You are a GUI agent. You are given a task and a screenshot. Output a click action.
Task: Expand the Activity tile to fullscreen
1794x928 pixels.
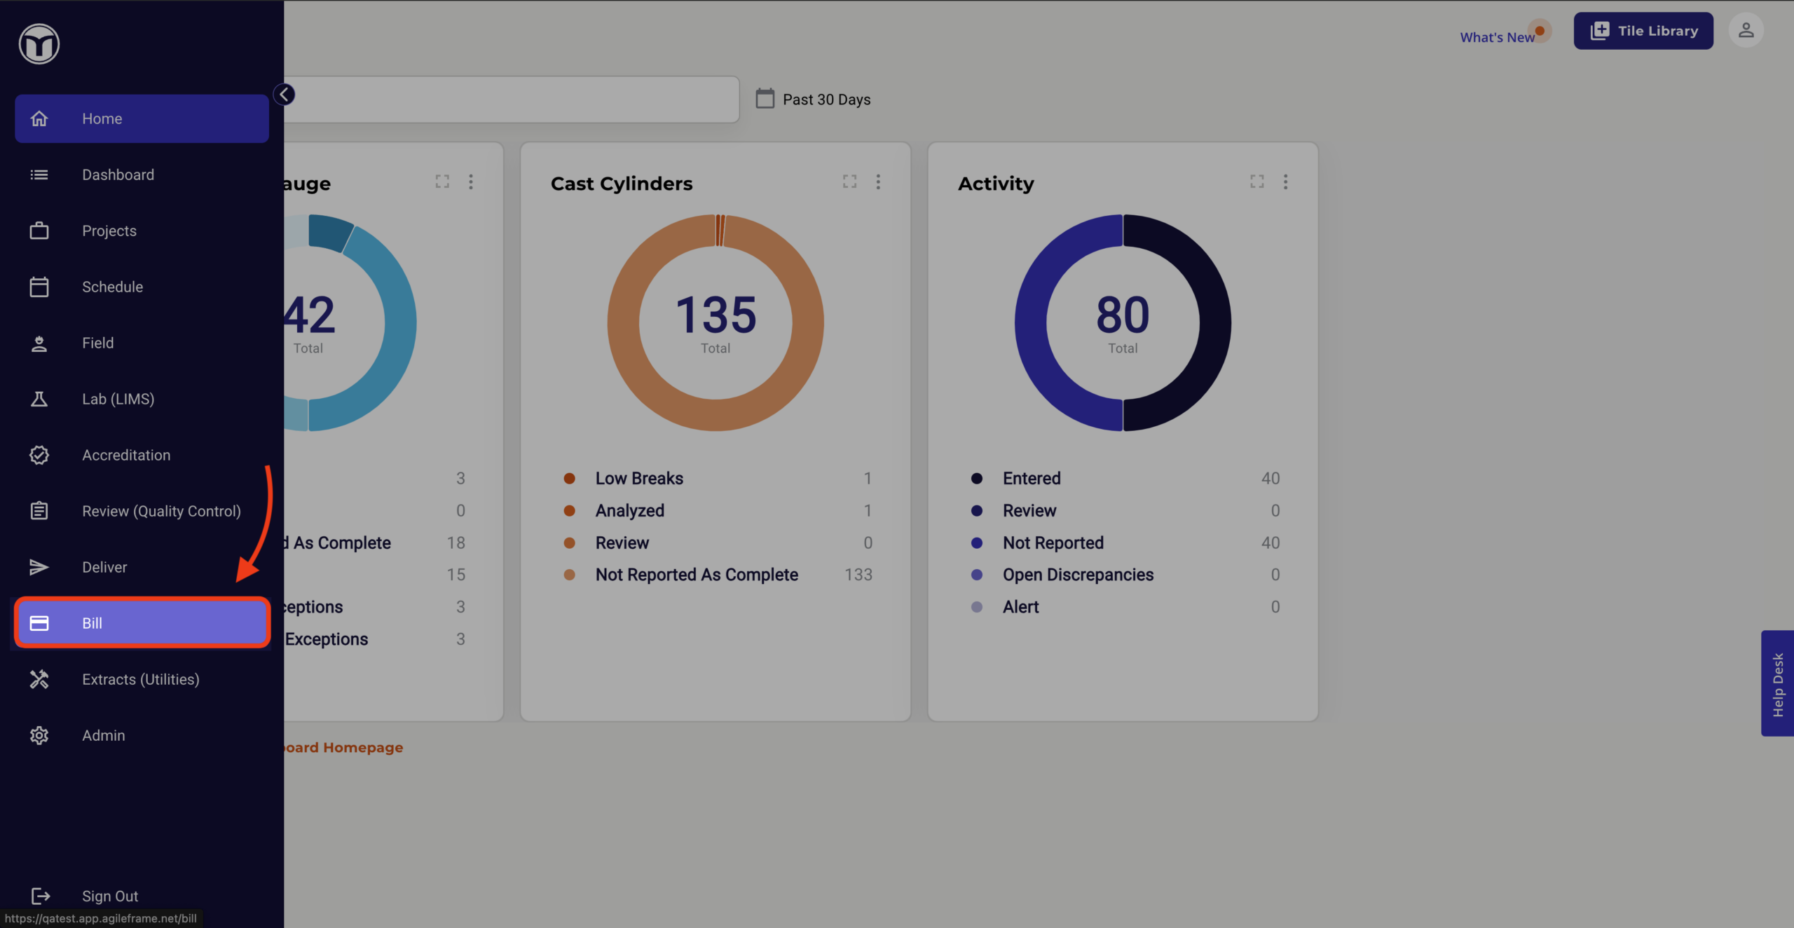pyautogui.click(x=1257, y=182)
